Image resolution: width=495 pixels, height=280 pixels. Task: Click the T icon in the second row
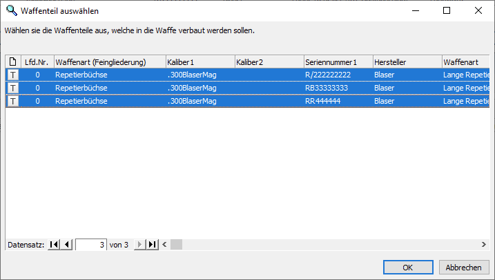pos(12,88)
